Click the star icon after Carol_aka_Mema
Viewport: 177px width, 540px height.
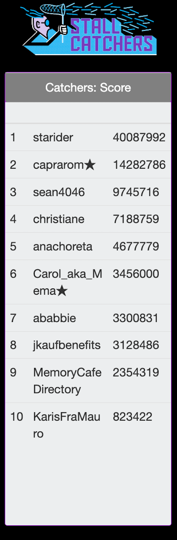tap(62, 291)
